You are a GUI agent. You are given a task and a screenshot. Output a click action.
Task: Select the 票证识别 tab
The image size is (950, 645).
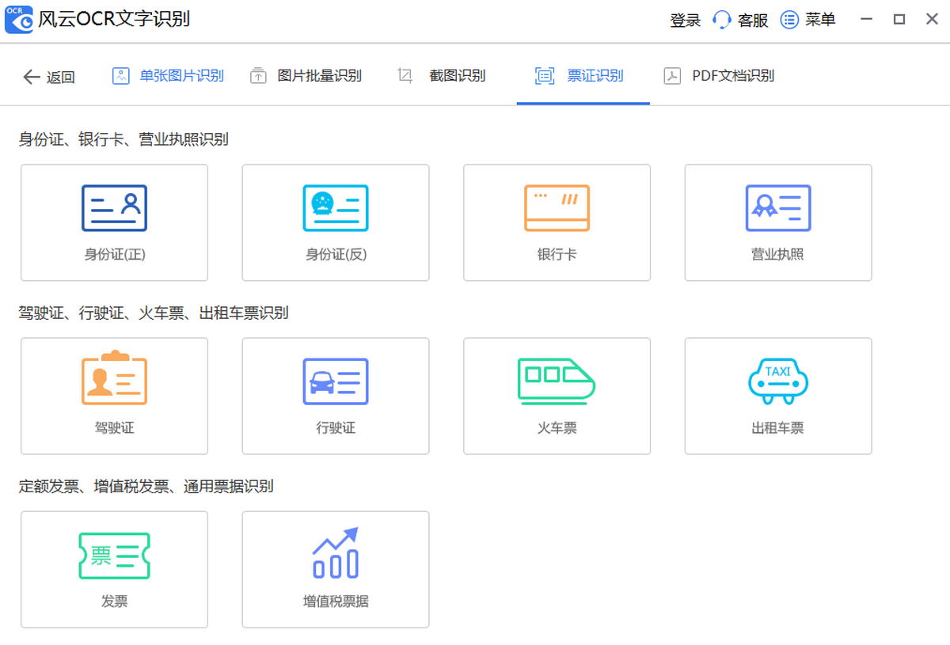[580, 76]
